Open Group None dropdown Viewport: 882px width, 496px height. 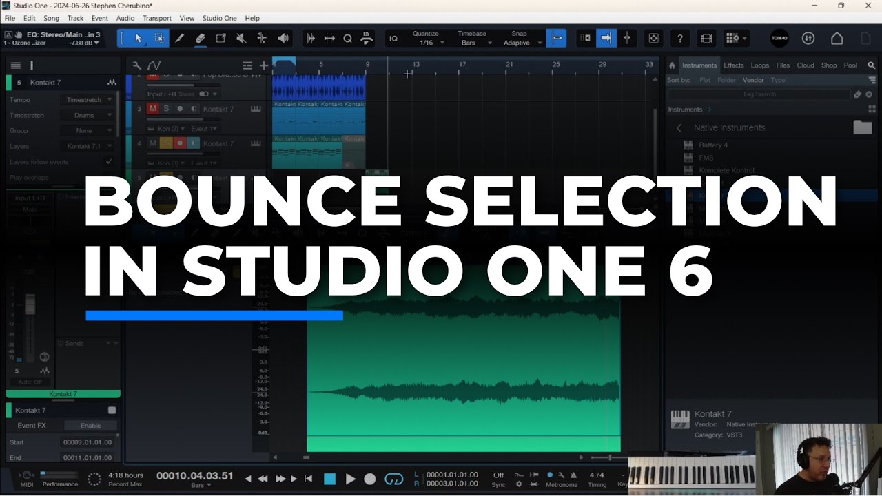[x=88, y=130]
